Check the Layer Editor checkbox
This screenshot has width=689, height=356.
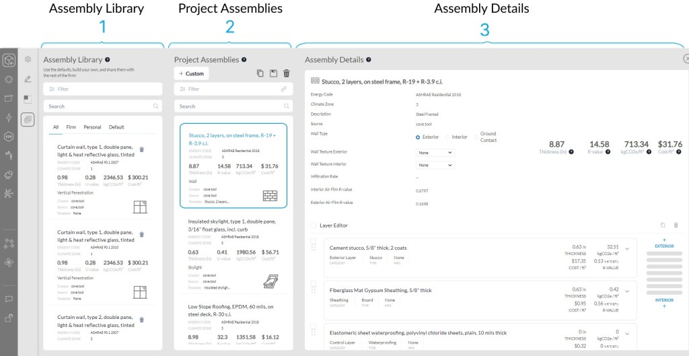pyautogui.click(x=313, y=225)
